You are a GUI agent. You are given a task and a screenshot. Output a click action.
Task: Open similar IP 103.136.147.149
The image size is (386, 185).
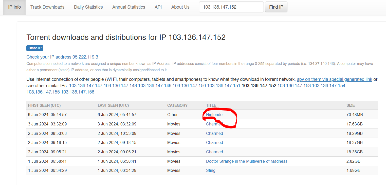click(155, 86)
